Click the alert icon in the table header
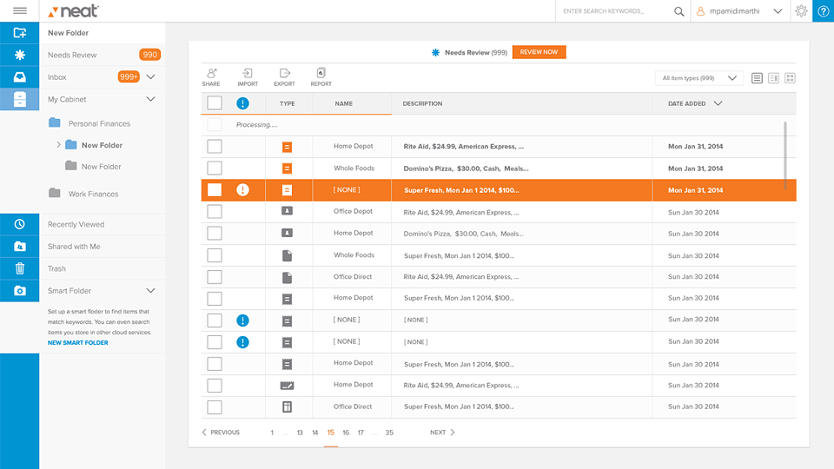 tap(242, 103)
